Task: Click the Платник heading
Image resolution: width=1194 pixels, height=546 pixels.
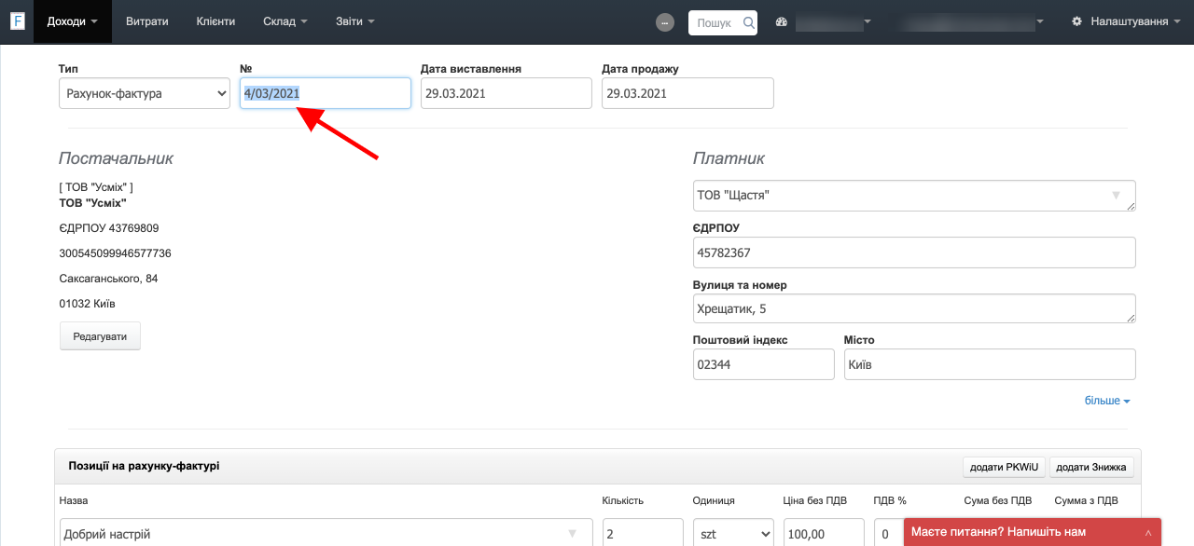Action: tap(729, 158)
